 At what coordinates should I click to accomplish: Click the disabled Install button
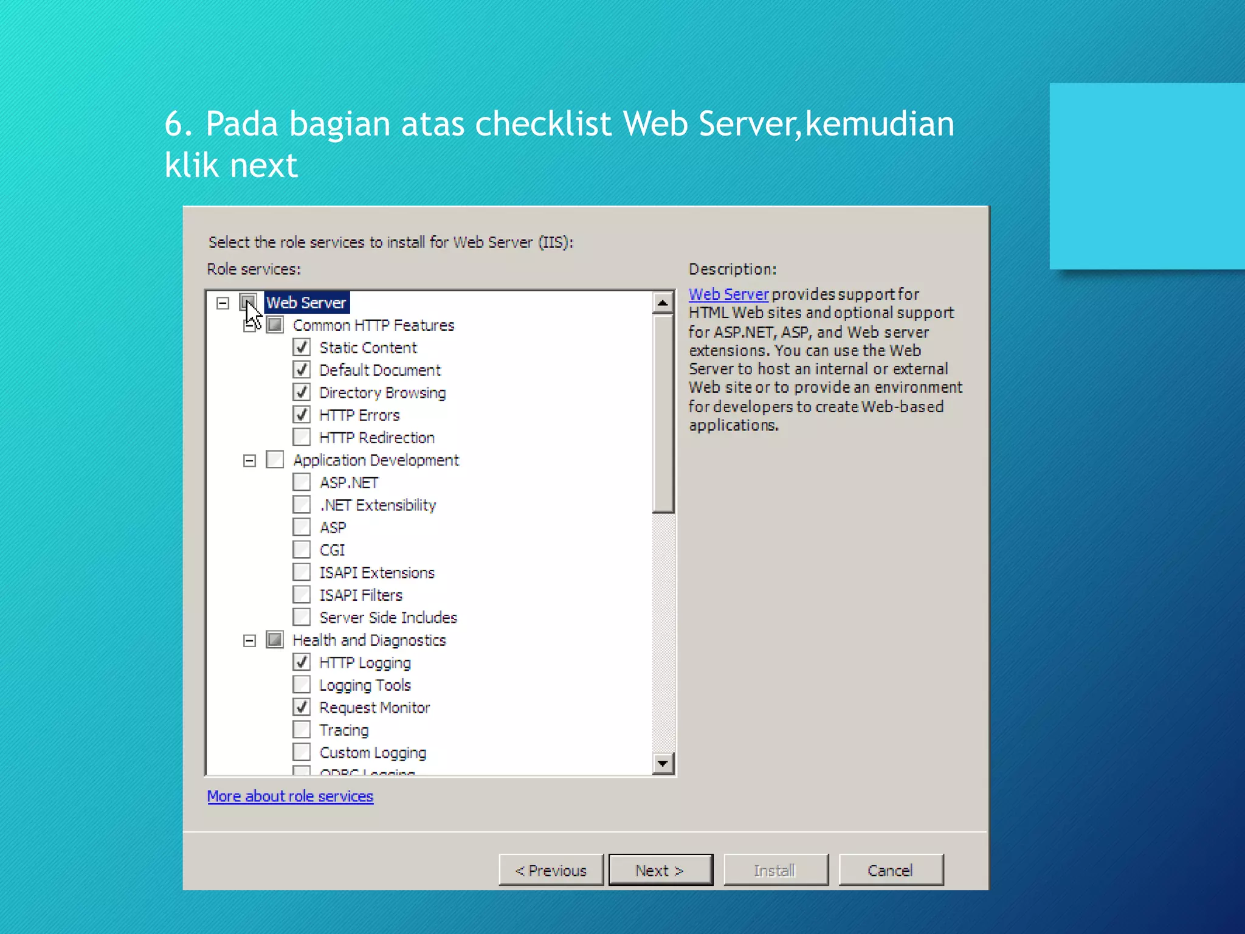pyautogui.click(x=776, y=870)
